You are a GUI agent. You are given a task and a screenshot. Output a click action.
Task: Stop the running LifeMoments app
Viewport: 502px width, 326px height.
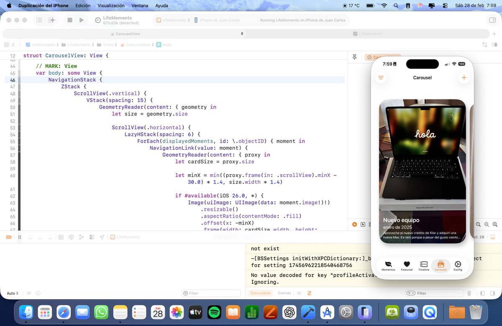[x=70, y=20]
